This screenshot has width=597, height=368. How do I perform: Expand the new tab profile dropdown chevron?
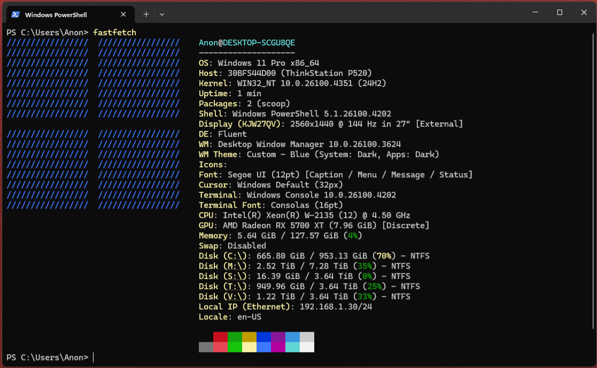point(162,14)
